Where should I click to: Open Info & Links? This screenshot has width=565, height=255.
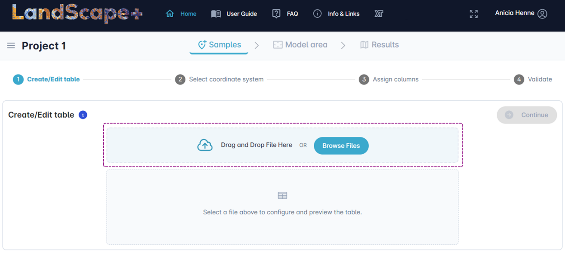336,14
